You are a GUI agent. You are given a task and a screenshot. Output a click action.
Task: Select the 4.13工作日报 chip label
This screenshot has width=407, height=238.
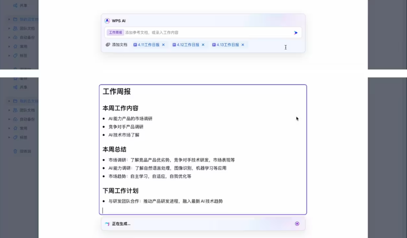click(x=228, y=45)
